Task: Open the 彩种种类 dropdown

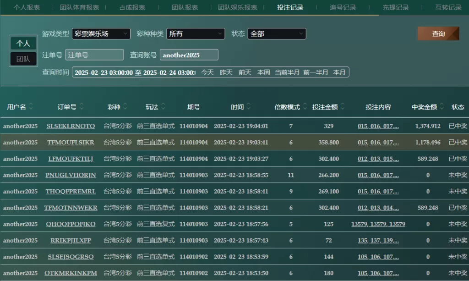Action: pyautogui.click(x=196, y=34)
